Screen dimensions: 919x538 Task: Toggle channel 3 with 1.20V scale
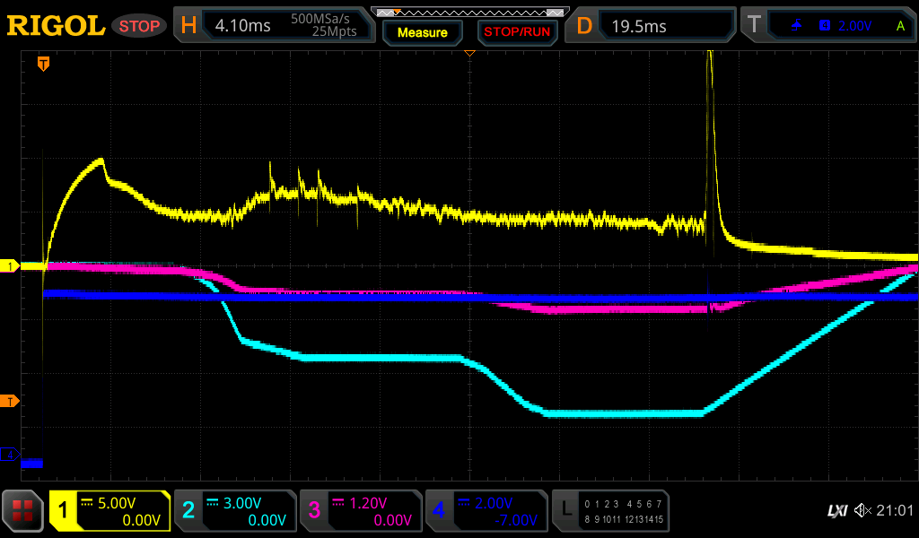(361, 511)
